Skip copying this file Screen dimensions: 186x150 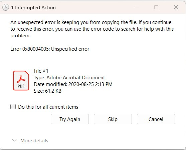(x=113, y=119)
